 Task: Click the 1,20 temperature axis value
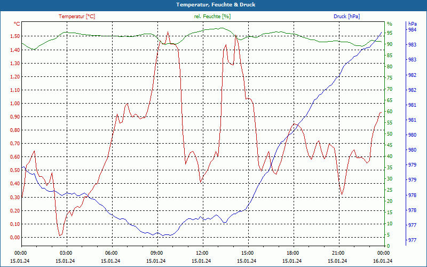[15, 76]
